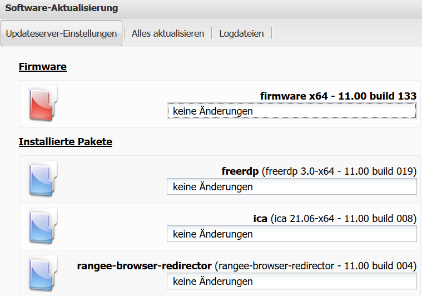Open the ica package action dropdown
Screen dimensions: 422x296
pos(291,234)
